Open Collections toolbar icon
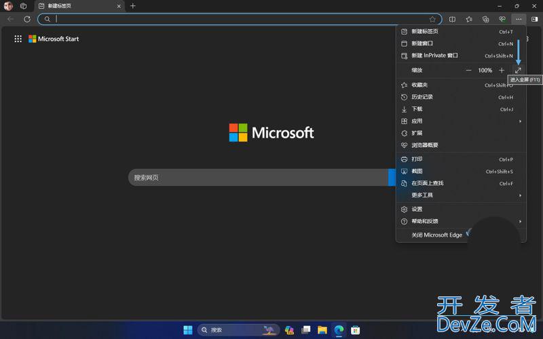Screen dimensions: 543x339 [485, 20]
